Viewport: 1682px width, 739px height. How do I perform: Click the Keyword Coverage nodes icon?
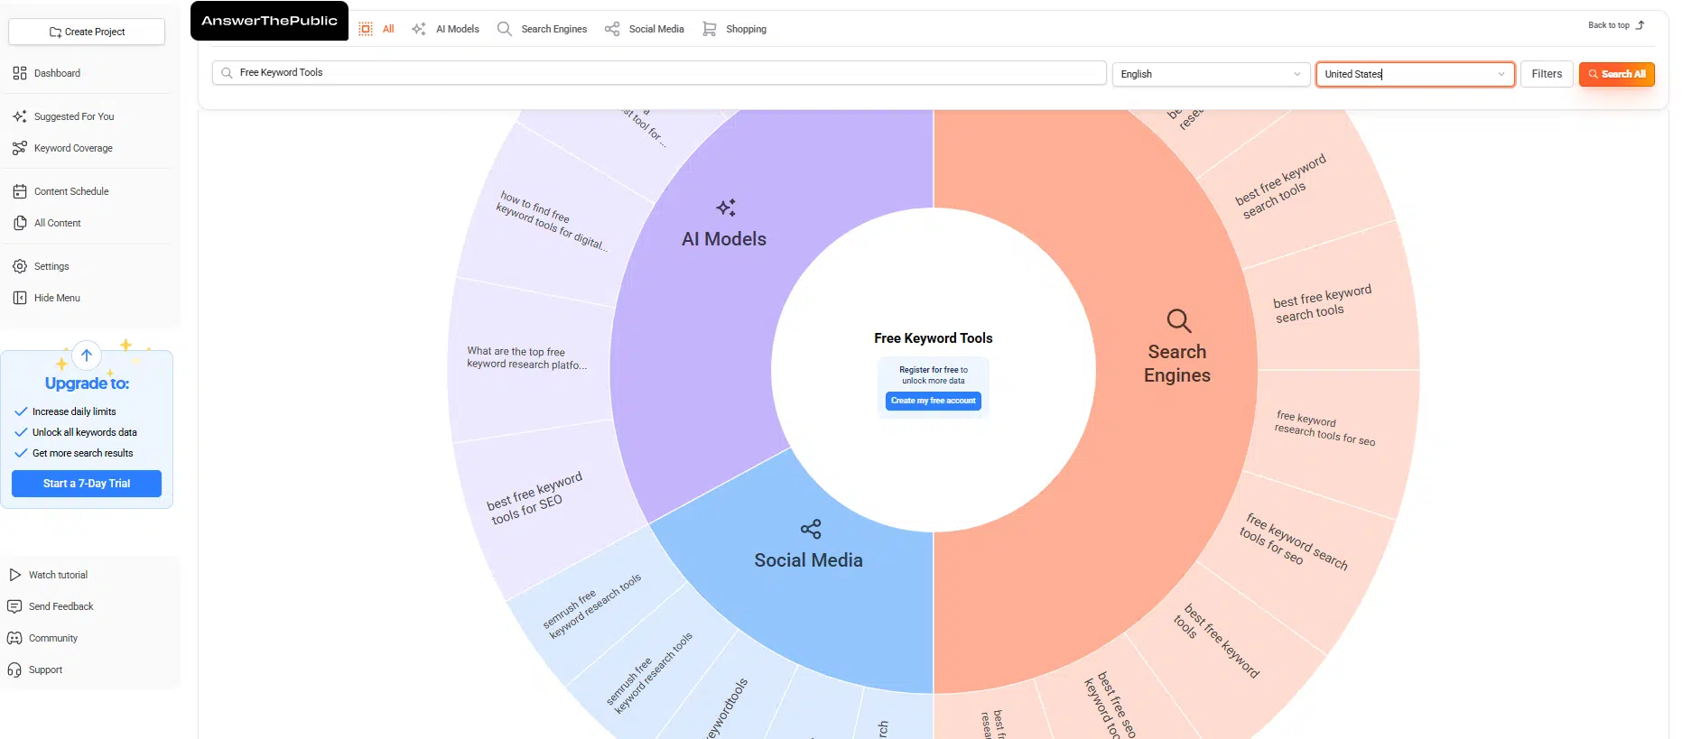[x=20, y=148]
